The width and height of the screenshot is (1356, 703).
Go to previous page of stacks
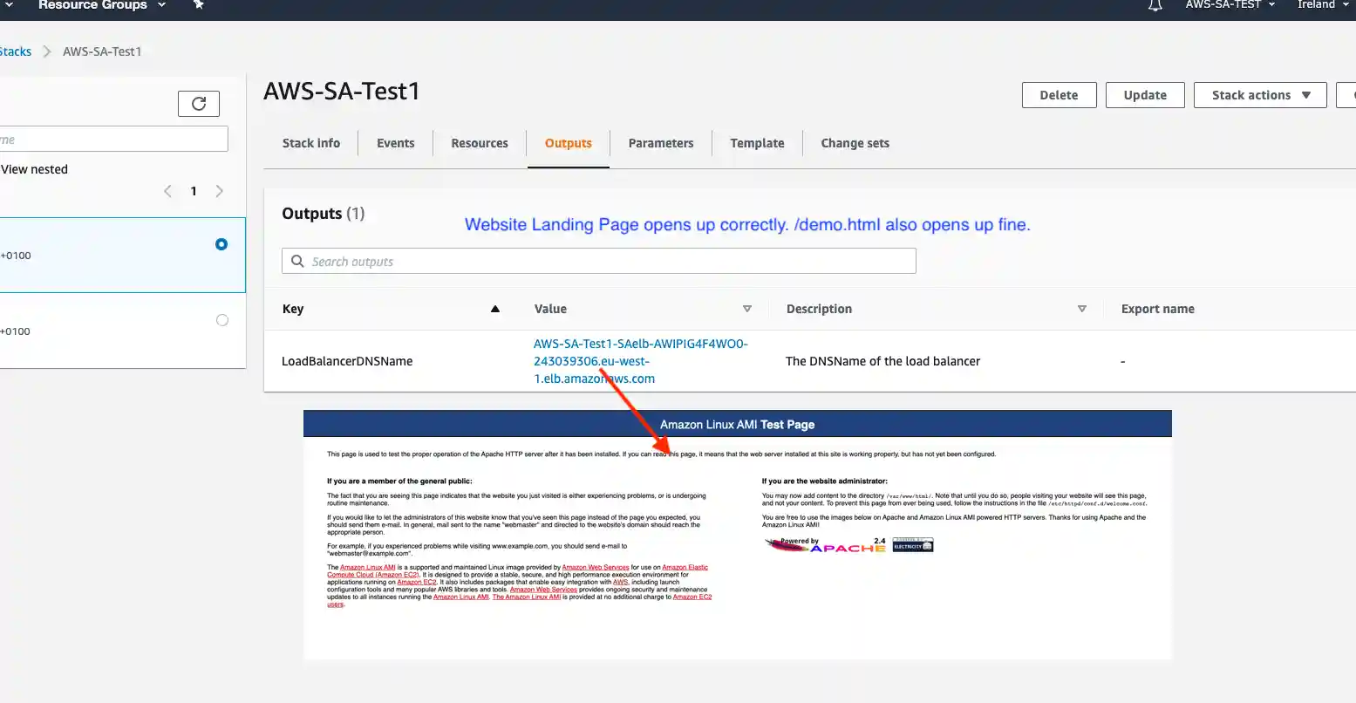pos(167,191)
